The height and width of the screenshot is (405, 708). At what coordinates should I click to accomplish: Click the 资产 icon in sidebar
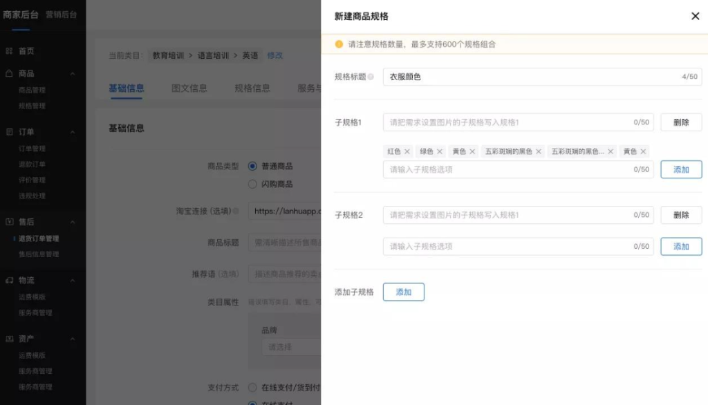click(x=9, y=339)
